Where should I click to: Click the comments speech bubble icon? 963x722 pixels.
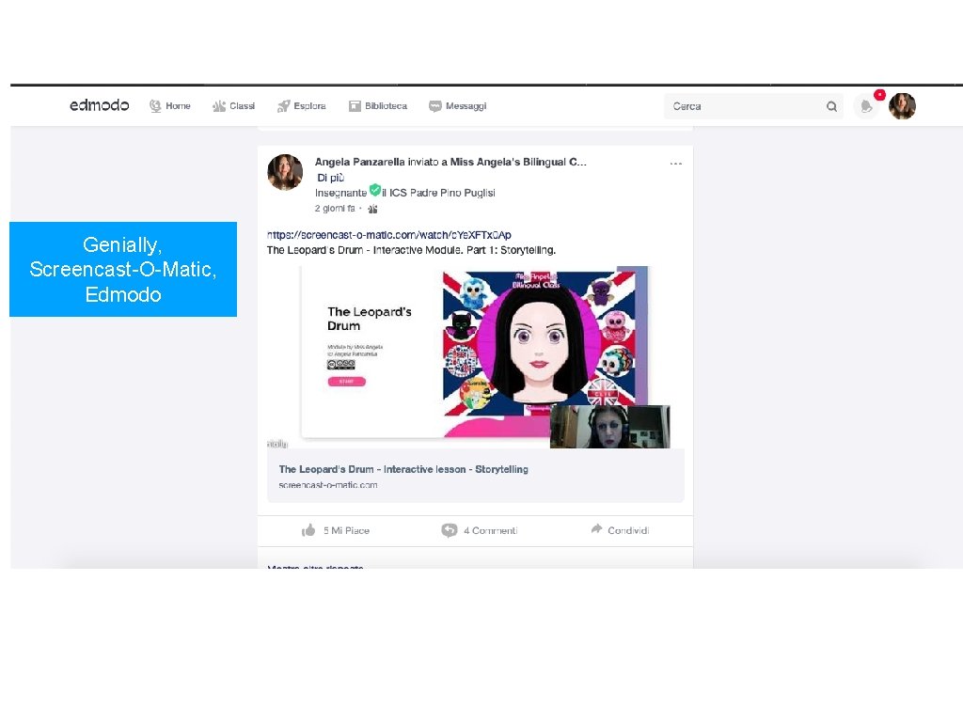point(449,530)
